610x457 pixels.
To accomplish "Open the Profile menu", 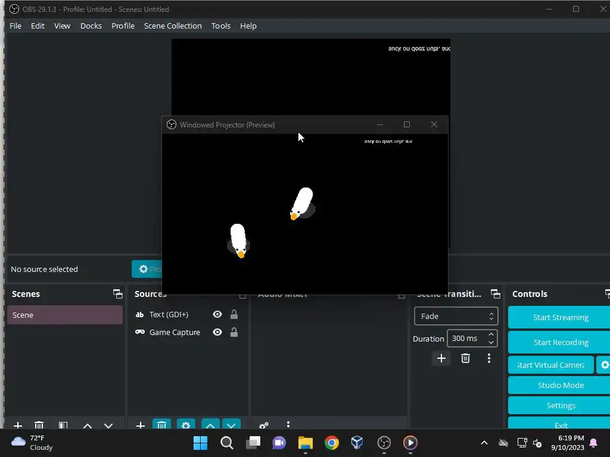I will tap(123, 26).
